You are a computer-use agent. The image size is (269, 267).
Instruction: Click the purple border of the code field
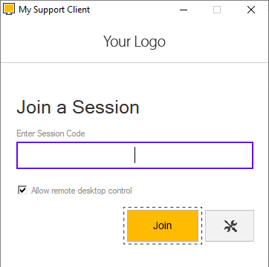click(x=134, y=142)
